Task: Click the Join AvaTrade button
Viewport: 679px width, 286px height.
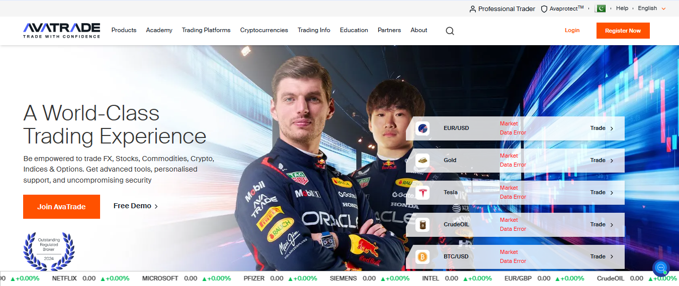Action: click(61, 207)
